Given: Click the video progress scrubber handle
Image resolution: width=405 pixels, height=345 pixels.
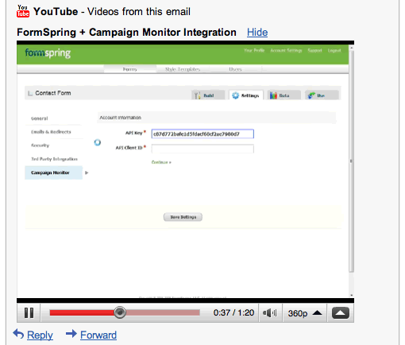Looking at the screenshot, I should (120, 312).
